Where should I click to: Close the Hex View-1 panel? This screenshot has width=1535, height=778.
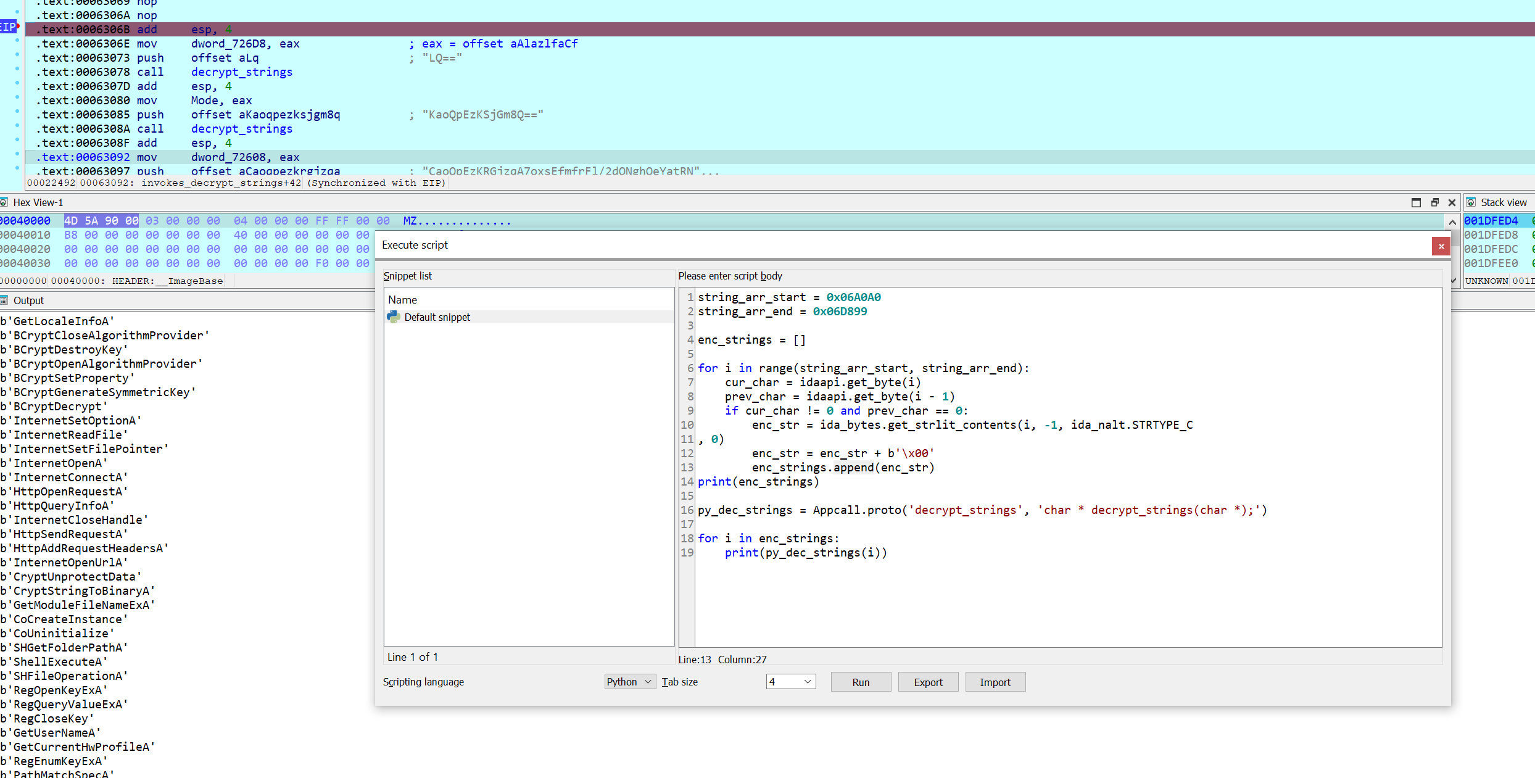coord(1452,202)
